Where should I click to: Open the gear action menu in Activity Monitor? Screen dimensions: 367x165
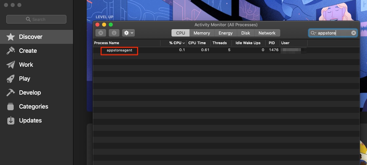coord(128,33)
